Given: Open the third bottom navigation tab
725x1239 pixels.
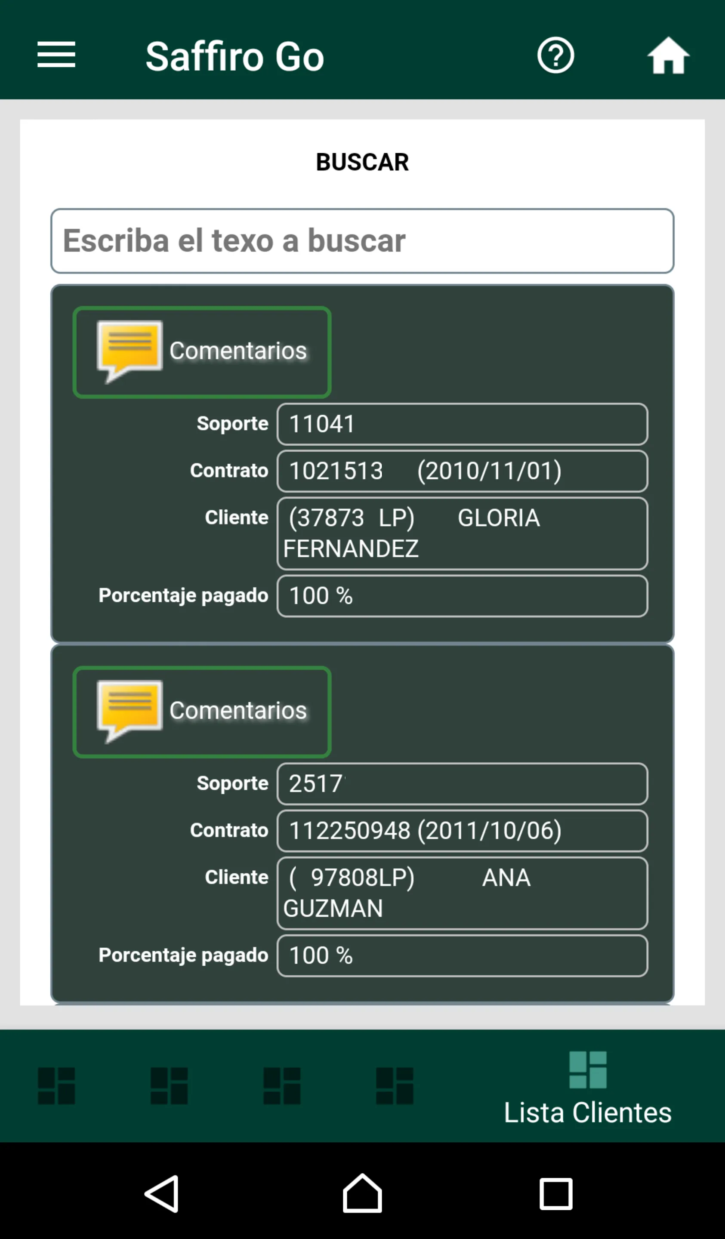Looking at the screenshot, I should 282,1086.
